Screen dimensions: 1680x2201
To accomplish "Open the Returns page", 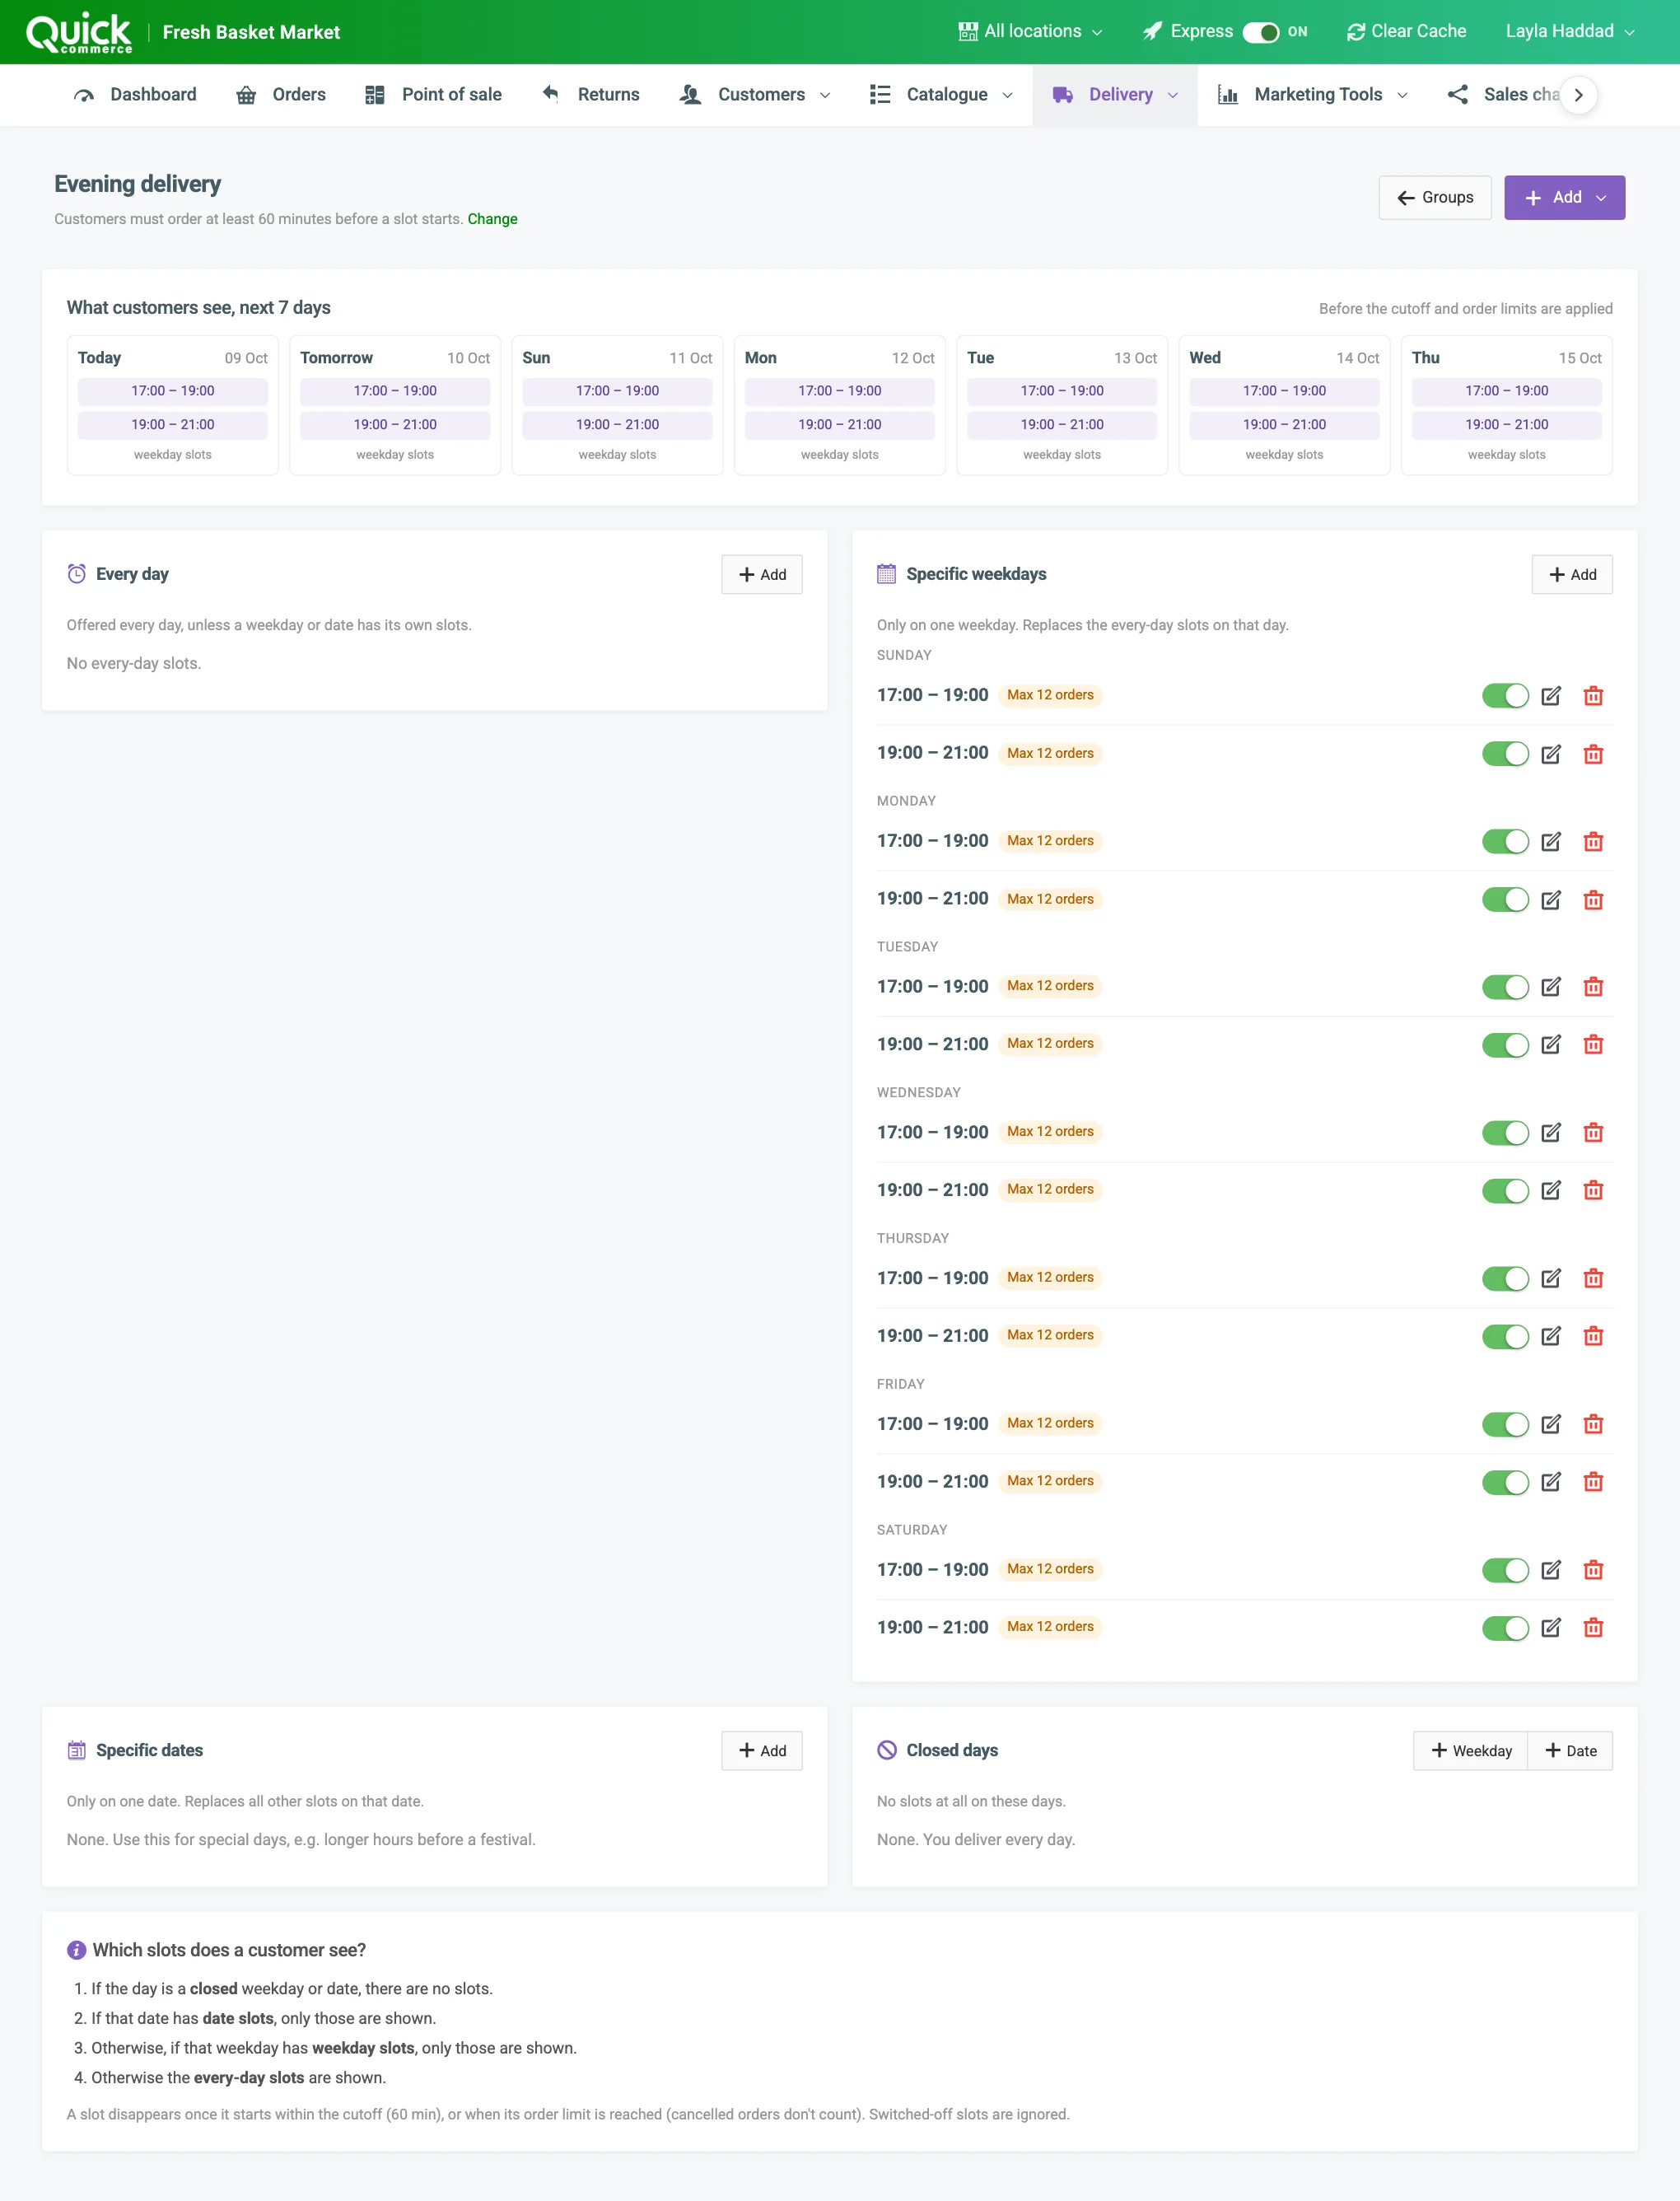I will pyautogui.click(x=590, y=95).
